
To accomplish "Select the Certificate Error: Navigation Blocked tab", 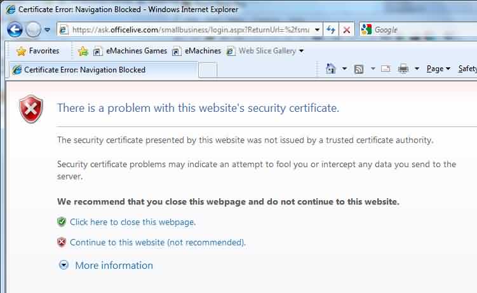I will click(x=104, y=70).
